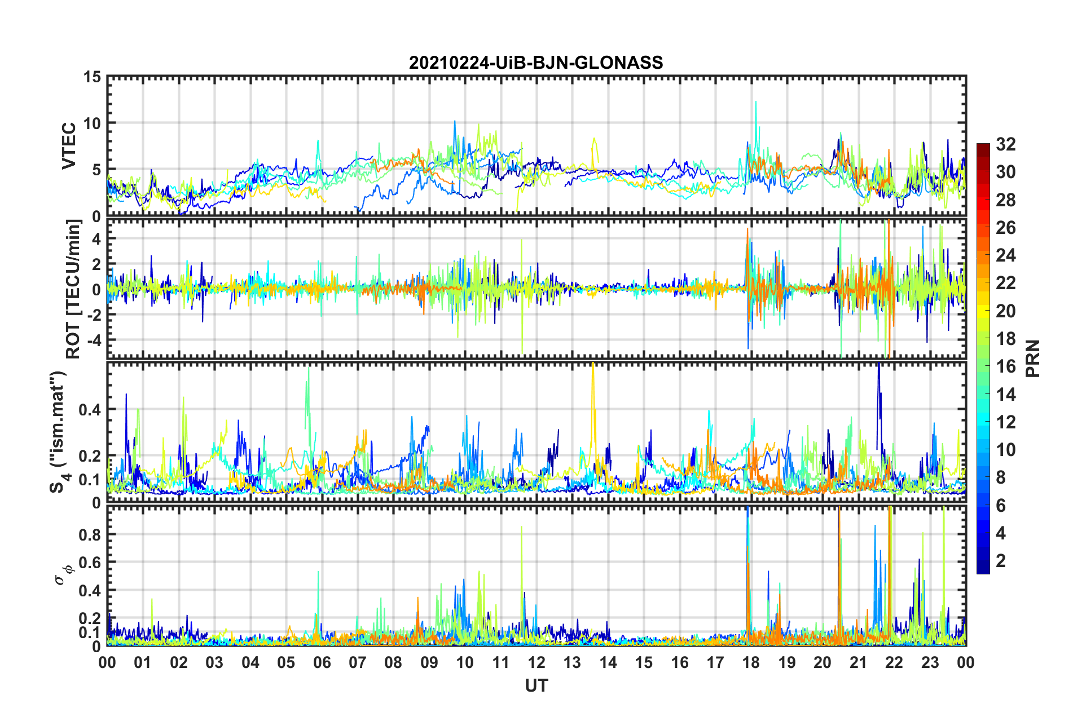Select colorbar tick label 22
This screenshot has width=1073, height=717.
(x=1006, y=283)
